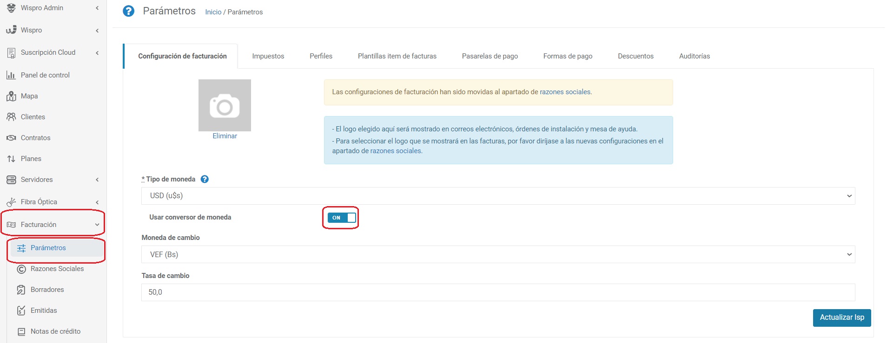887x343 pixels.
Task: Expand the Wispro menu chevron
Action: point(97,31)
